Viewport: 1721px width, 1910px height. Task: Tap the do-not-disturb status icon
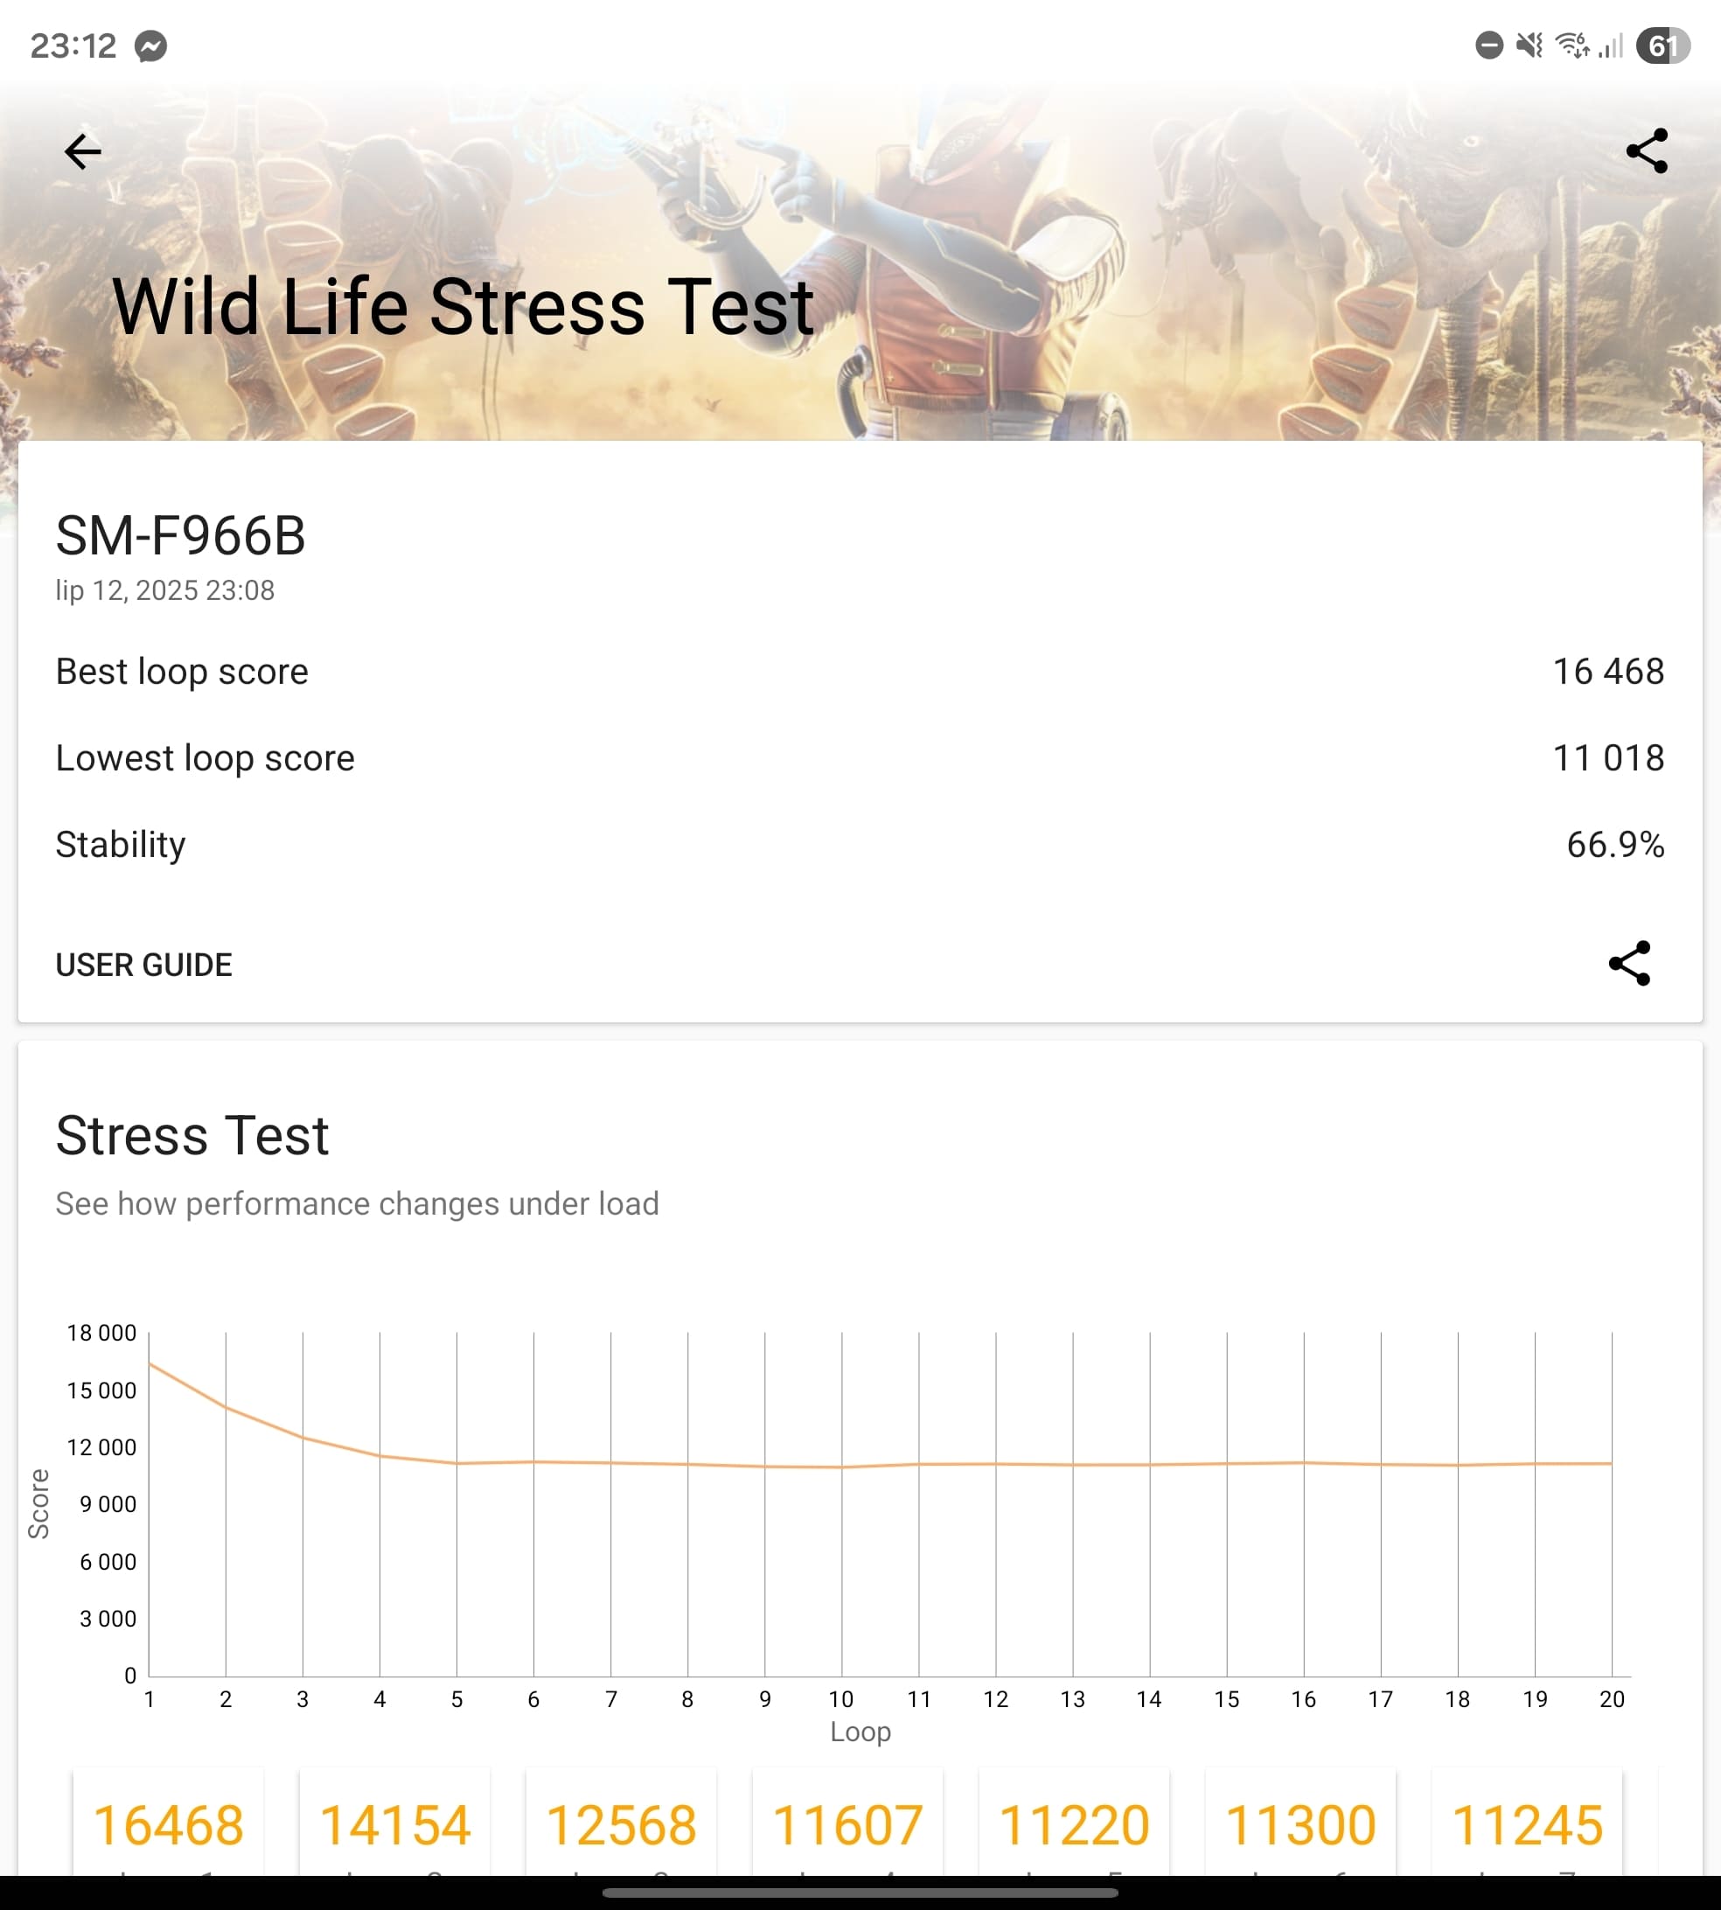coord(1489,45)
